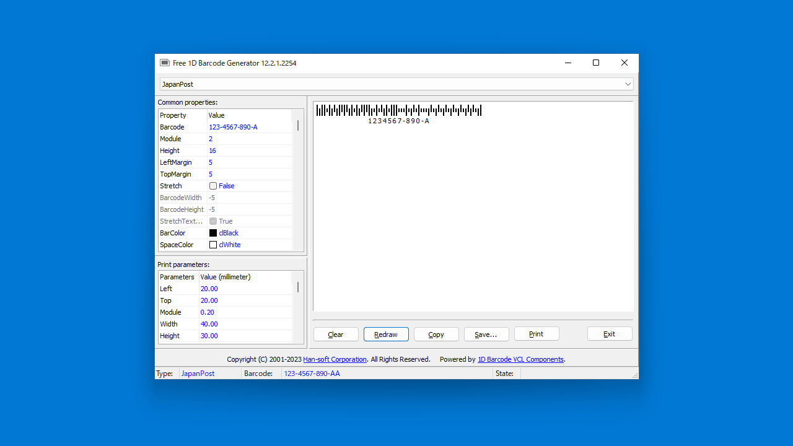
Task: Select the print Width value 40.00
Action: [x=245, y=324]
